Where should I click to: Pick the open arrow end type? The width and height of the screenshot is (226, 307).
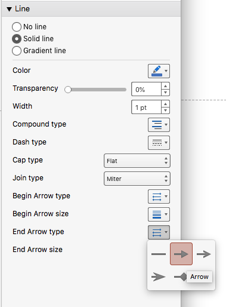pos(204,254)
